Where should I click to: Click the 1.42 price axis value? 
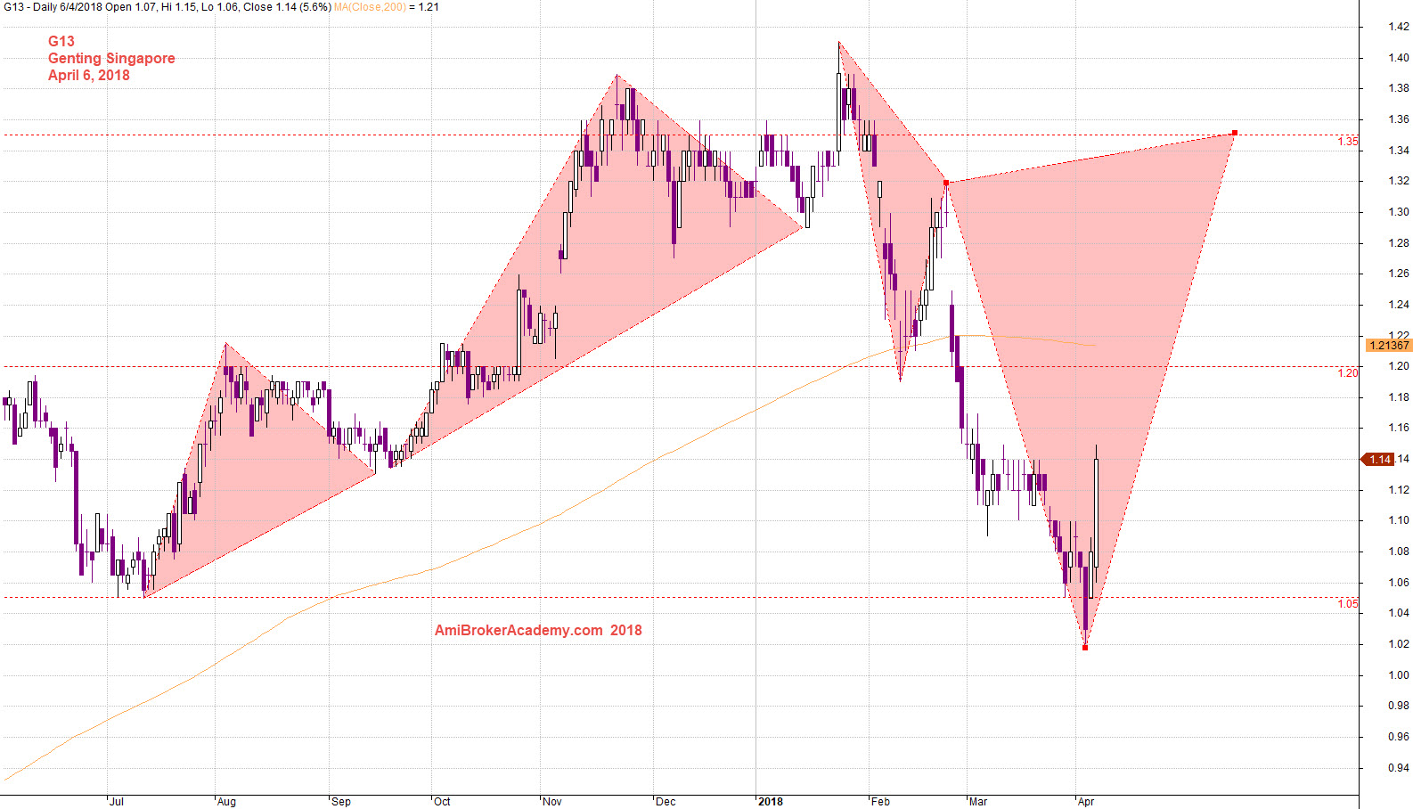[x=1399, y=27]
